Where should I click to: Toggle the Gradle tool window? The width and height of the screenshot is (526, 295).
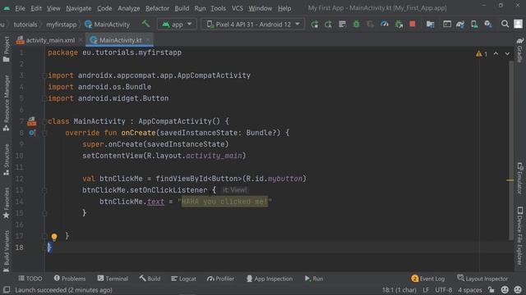(x=519, y=50)
